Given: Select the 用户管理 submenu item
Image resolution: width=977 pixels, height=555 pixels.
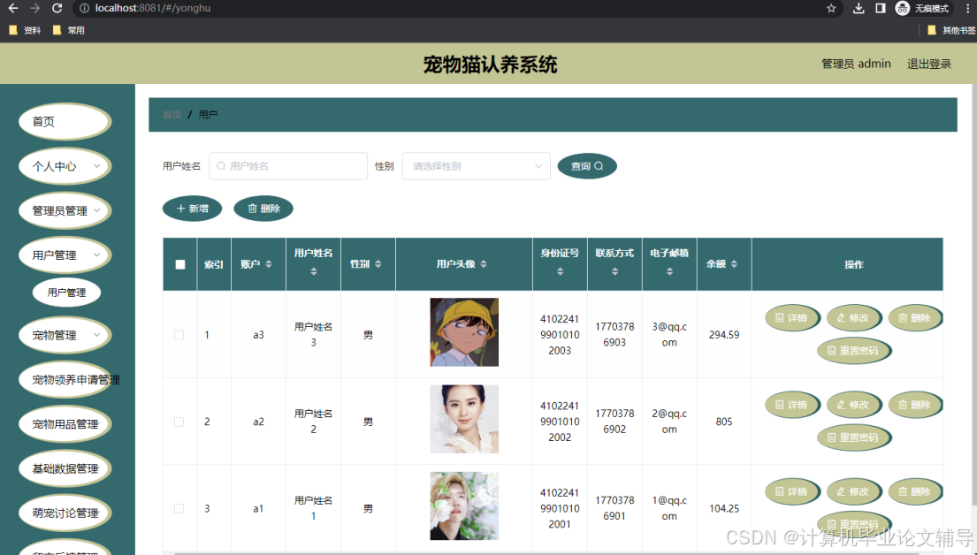Looking at the screenshot, I should click(66, 293).
